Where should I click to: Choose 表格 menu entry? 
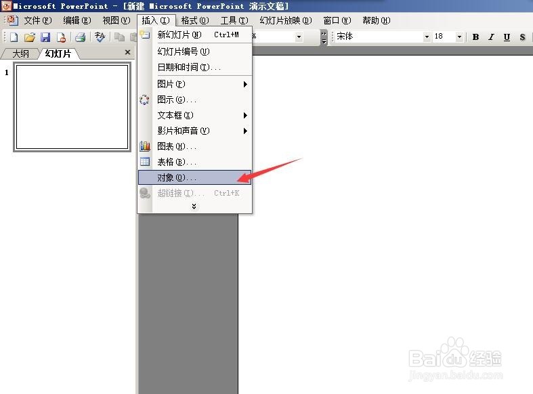point(195,162)
